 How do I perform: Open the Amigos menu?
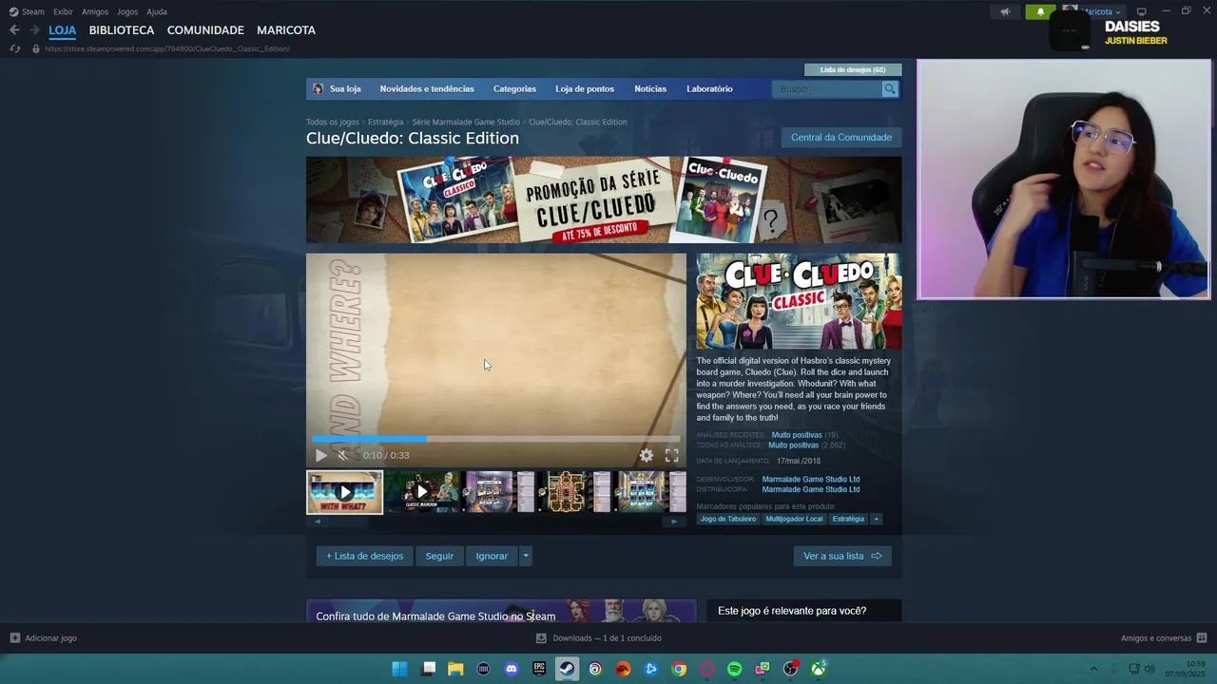pos(95,11)
